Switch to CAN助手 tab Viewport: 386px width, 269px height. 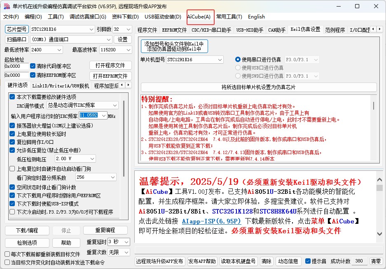tap(277, 30)
